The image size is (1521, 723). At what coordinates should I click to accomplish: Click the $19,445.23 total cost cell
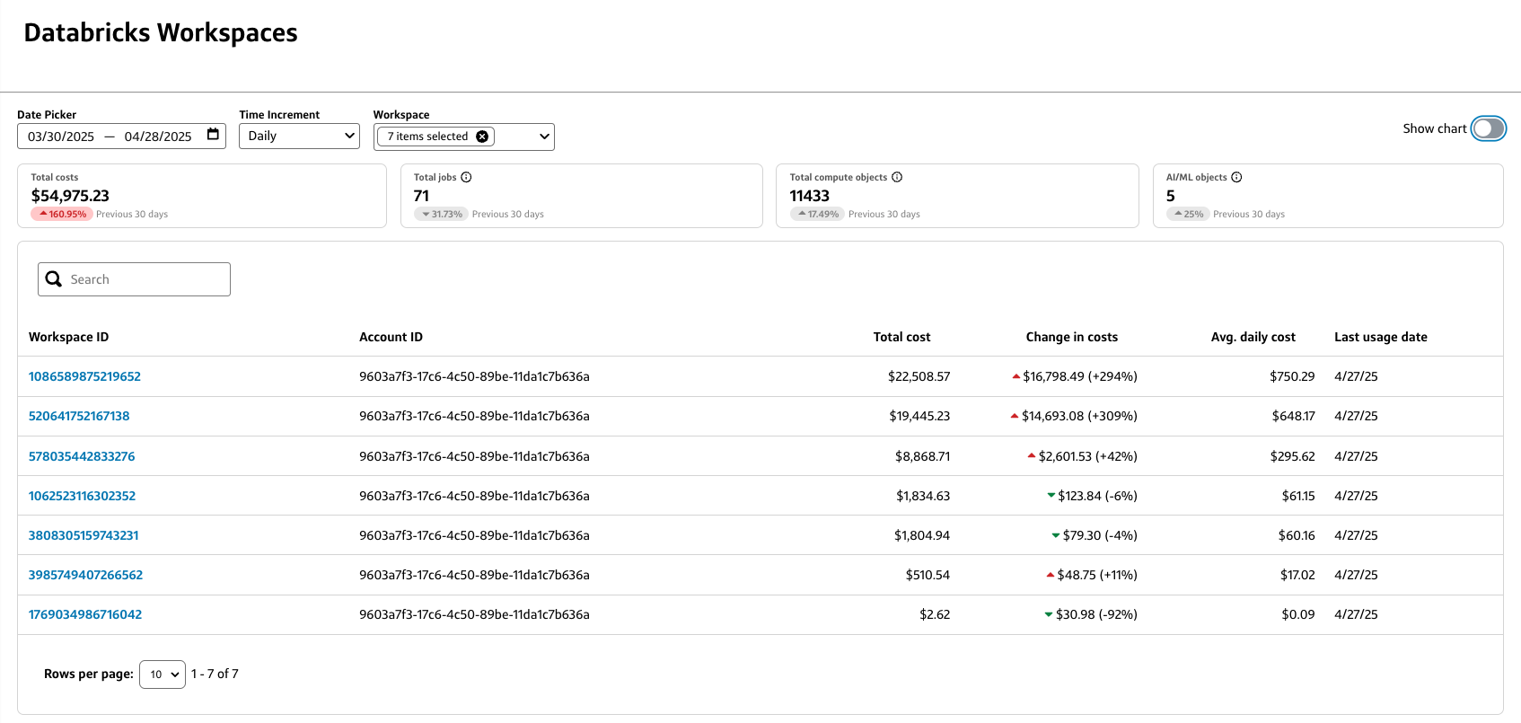[919, 416]
